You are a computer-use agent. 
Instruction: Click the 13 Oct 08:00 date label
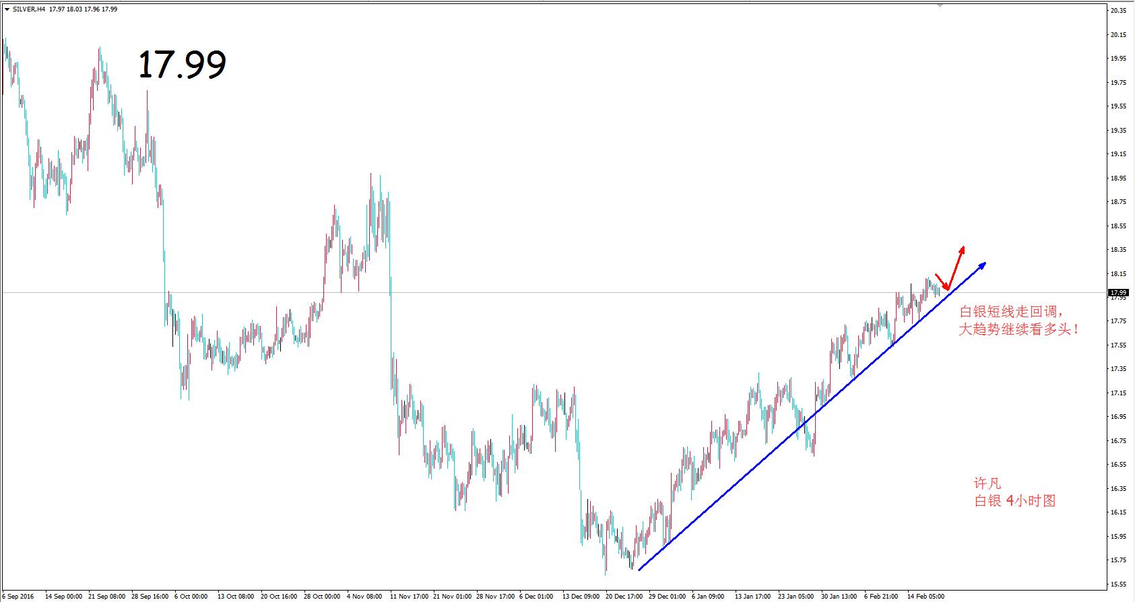tap(236, 597)
